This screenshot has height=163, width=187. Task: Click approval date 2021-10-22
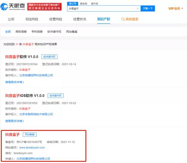tap(69, 103)
